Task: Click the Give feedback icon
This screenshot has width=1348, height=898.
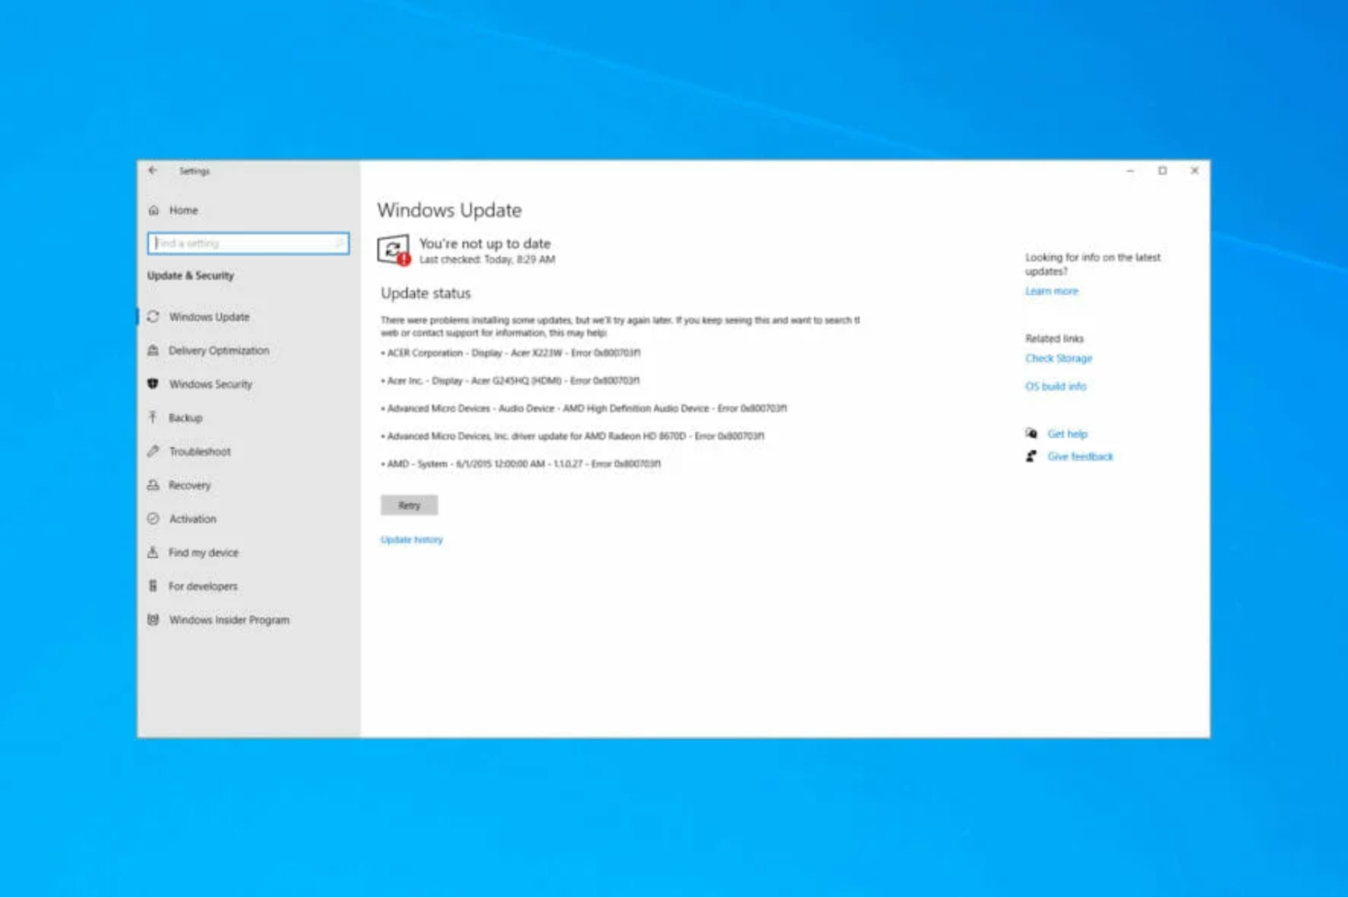Action: tap(1032, 456)
